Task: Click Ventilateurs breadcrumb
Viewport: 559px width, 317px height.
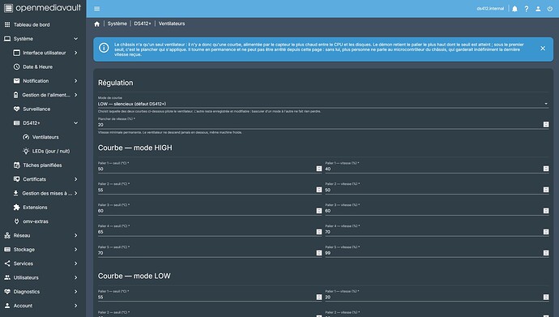Action: pos(172,24)
